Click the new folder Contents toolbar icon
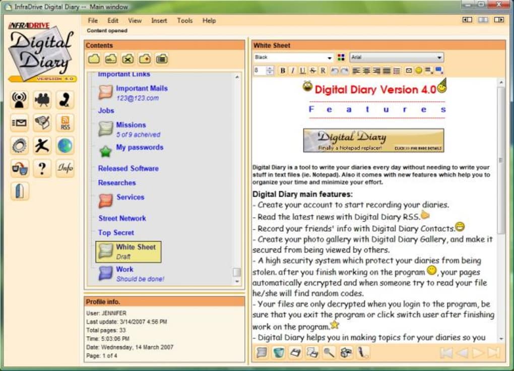 [94, 58]
